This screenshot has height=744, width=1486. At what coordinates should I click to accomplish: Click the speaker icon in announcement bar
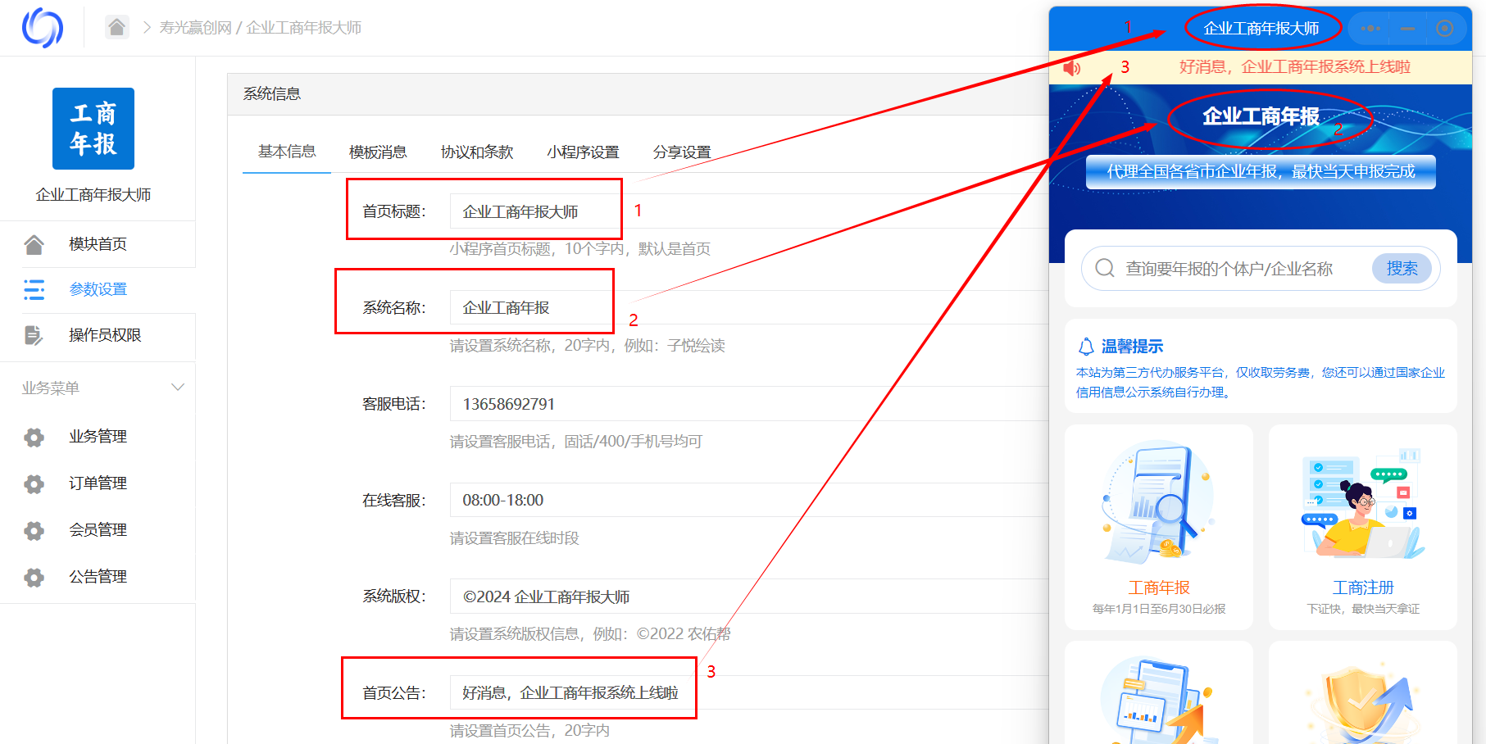(x=1072, y=67)
